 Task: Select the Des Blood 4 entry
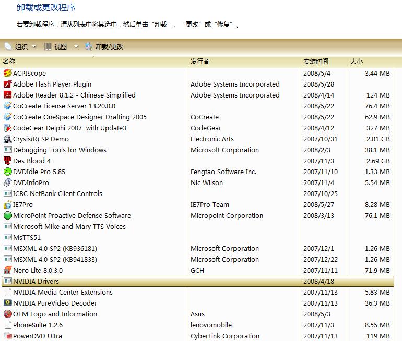[x=32, y=161]
